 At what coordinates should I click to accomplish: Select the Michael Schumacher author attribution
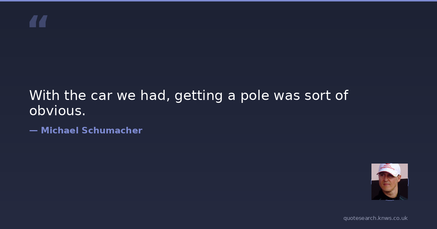pyautogui.click(x=86, y=130)
